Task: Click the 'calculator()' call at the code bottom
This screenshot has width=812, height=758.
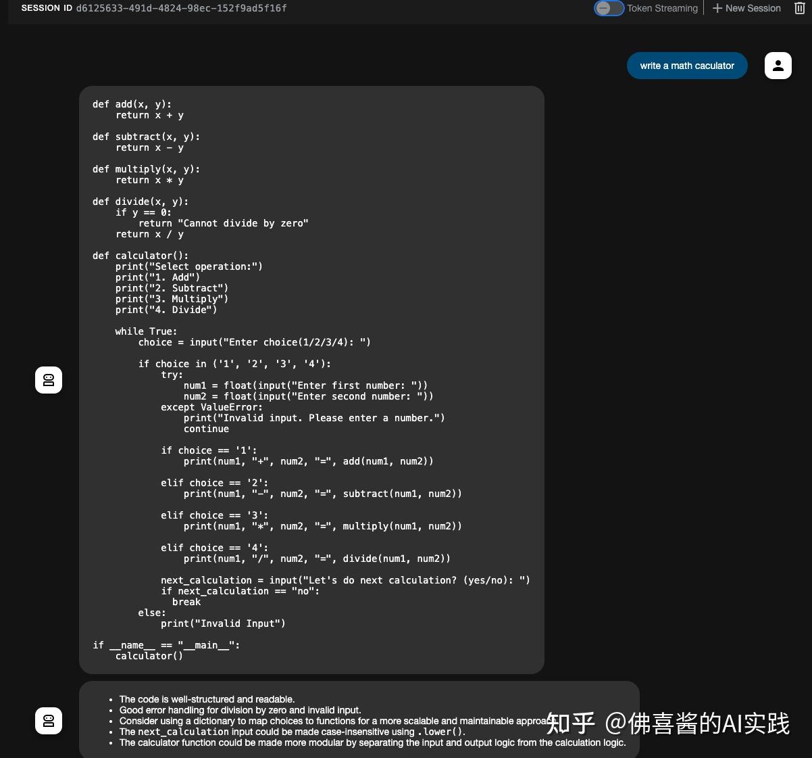Action: (x=149, y=656)
